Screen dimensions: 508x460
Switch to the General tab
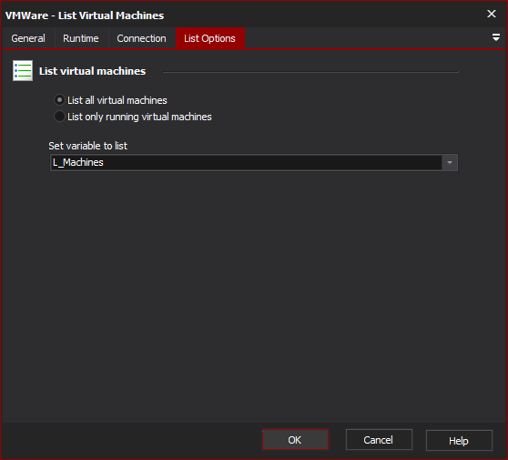click(x=28, y=38)
